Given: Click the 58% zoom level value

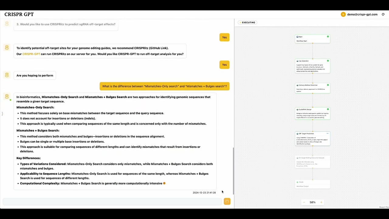Looking at the screenshot, I should pos(312,202).
